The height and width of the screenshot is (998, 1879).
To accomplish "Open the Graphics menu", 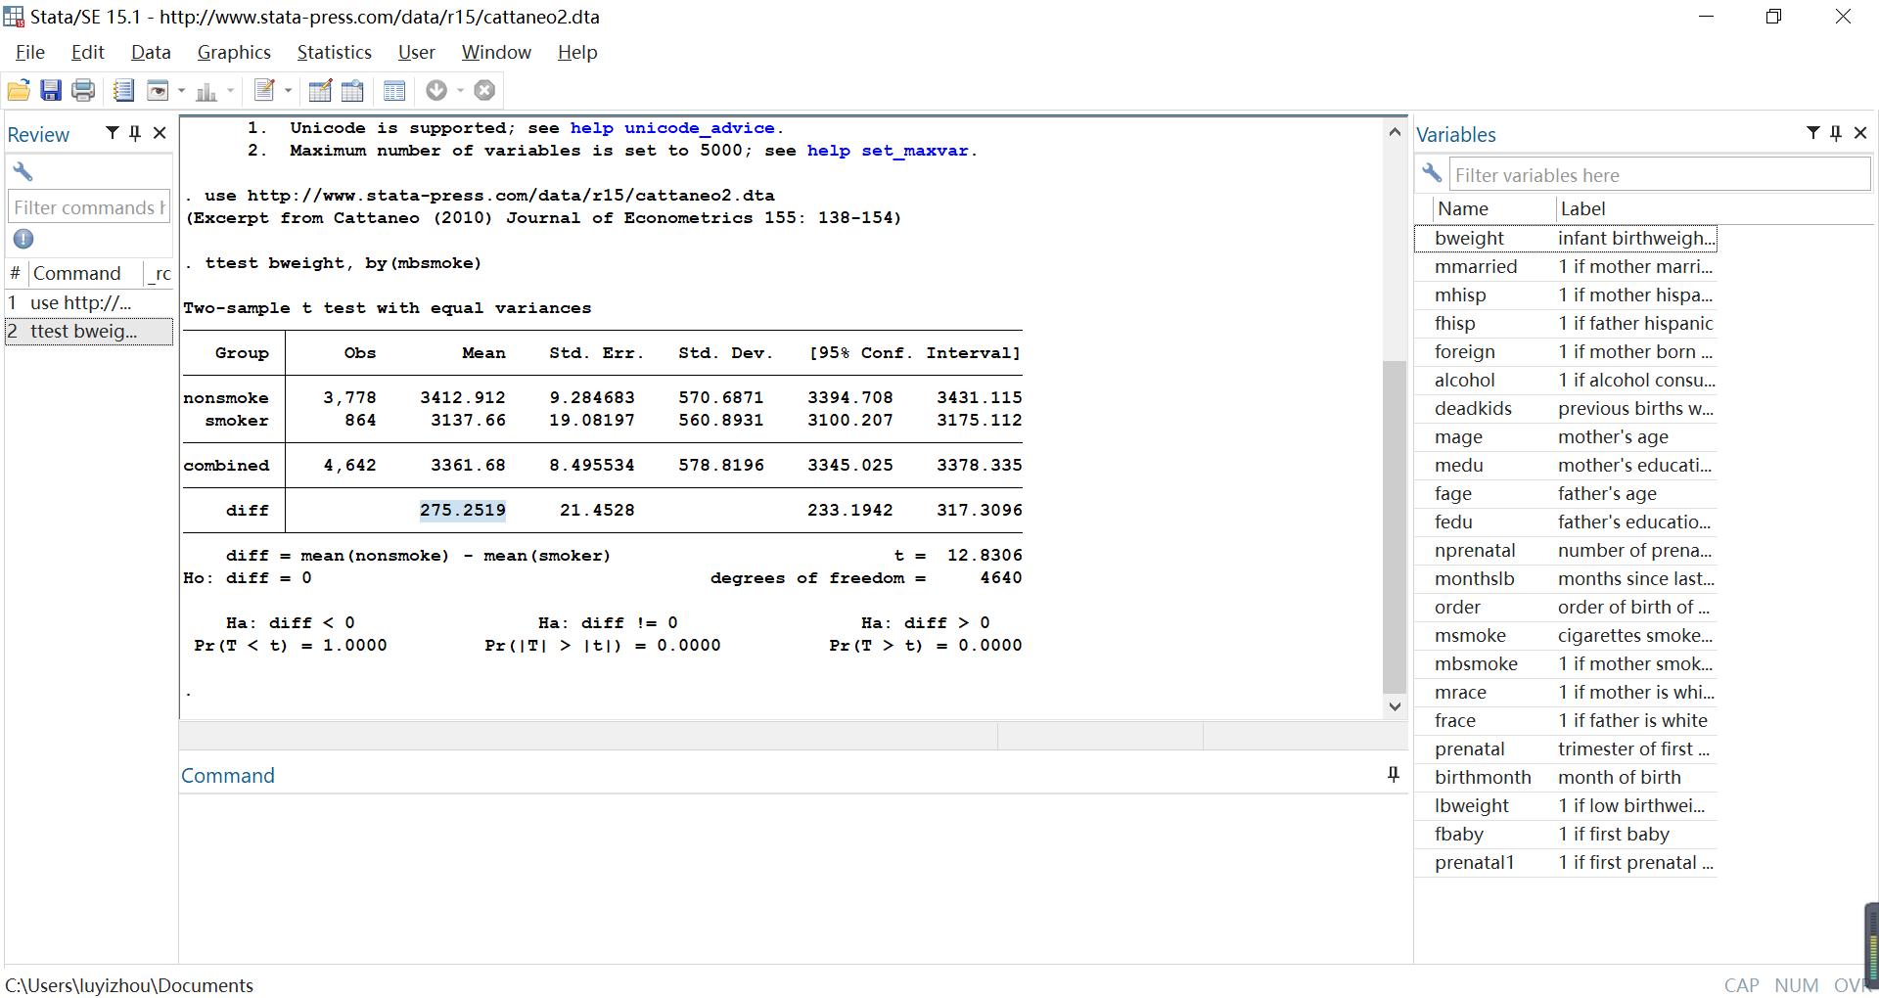I will (x=234, y=53).
